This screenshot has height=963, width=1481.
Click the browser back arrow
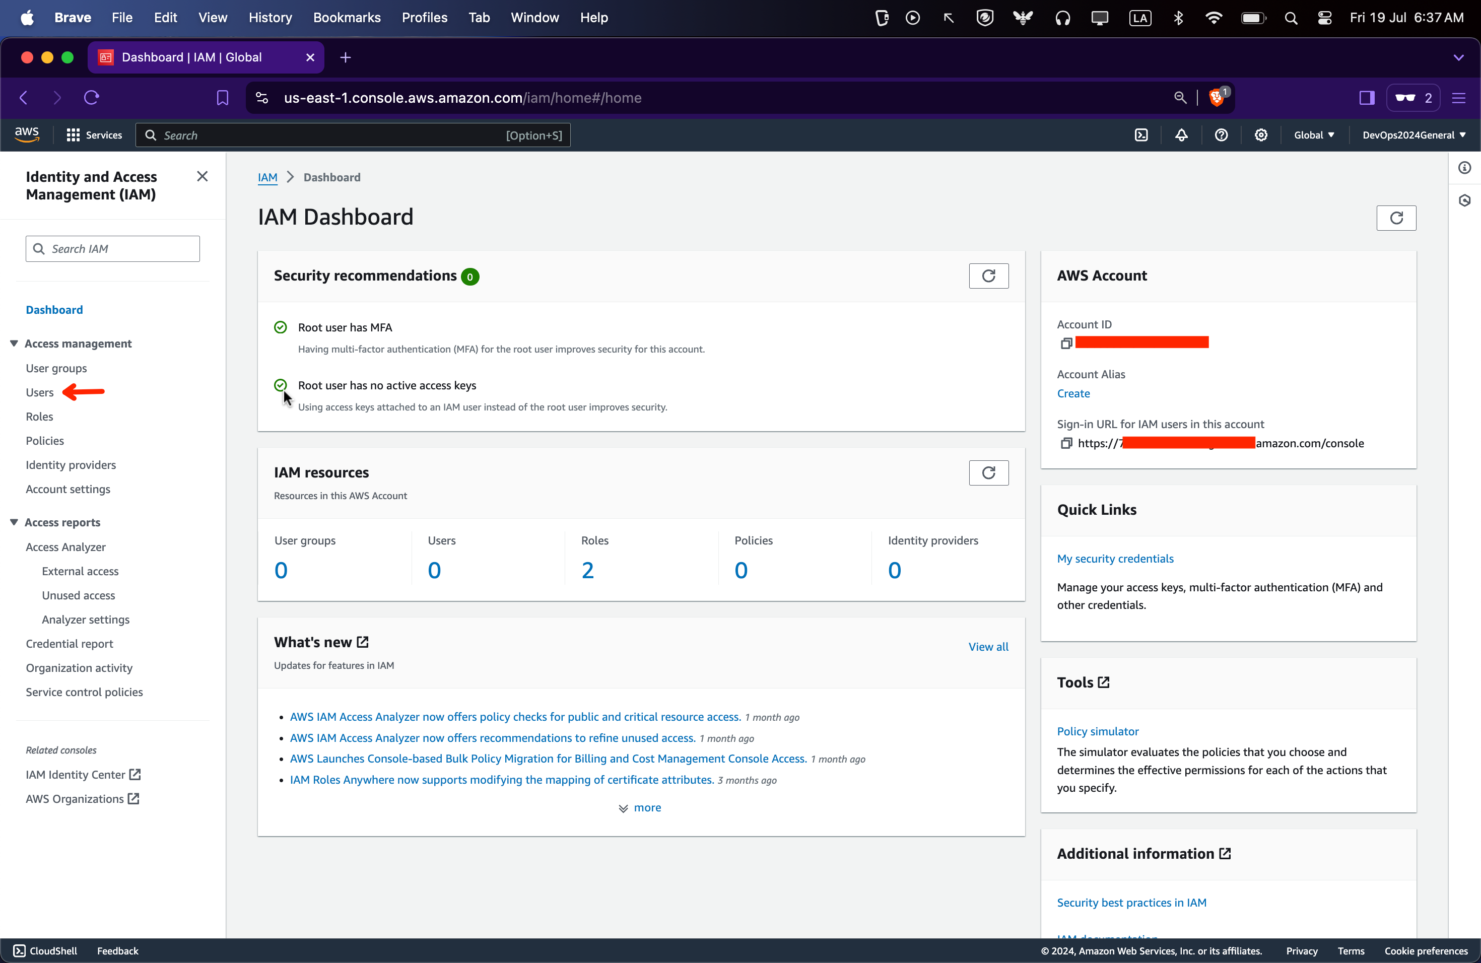[x=24, y=98]
